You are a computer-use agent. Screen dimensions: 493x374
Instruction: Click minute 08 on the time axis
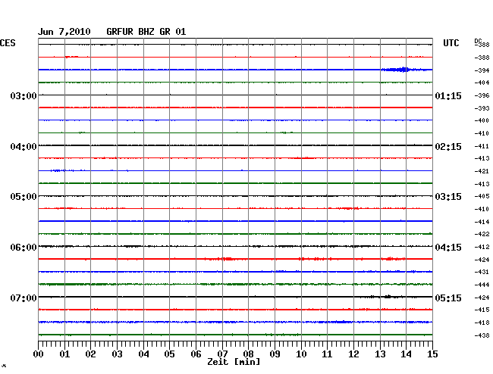[248, 354]
